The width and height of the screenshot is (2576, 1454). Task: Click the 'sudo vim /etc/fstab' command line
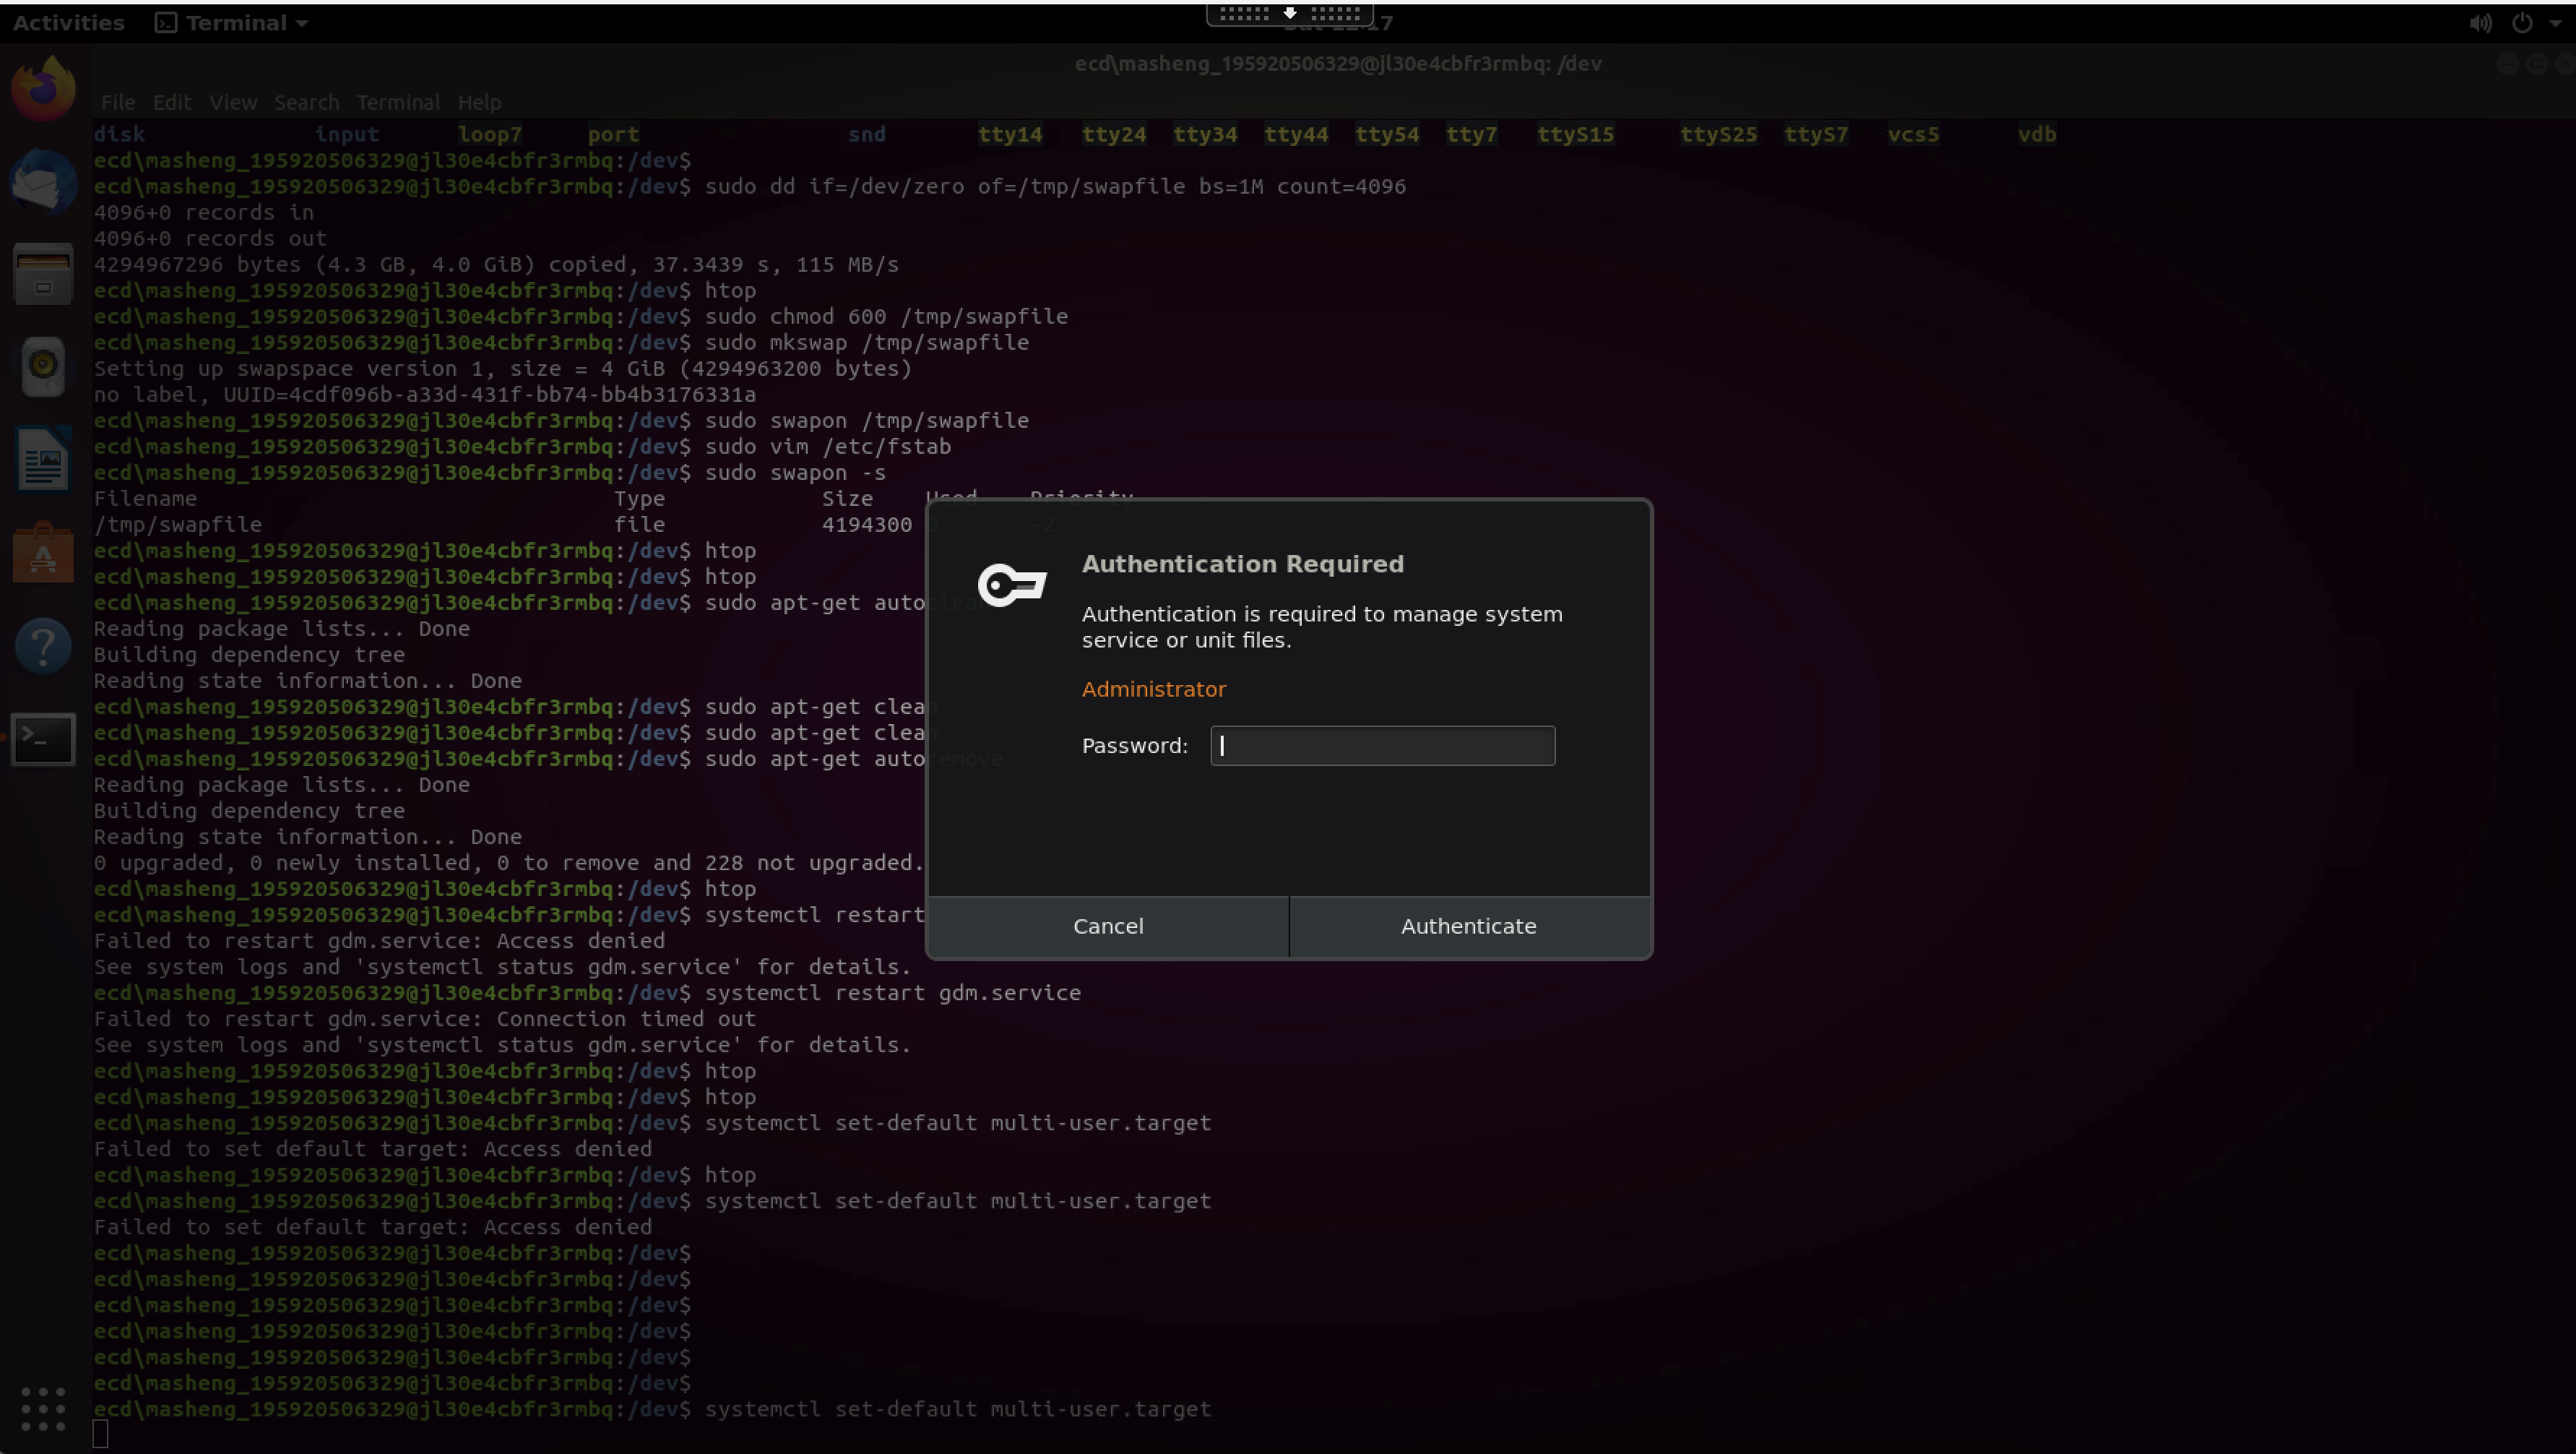click(828, 447)
